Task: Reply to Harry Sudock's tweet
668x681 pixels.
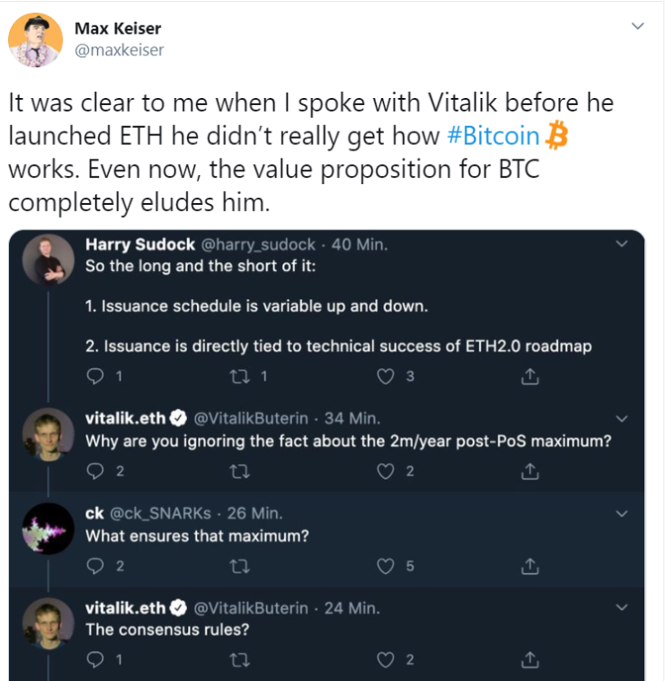Action: 95,376
